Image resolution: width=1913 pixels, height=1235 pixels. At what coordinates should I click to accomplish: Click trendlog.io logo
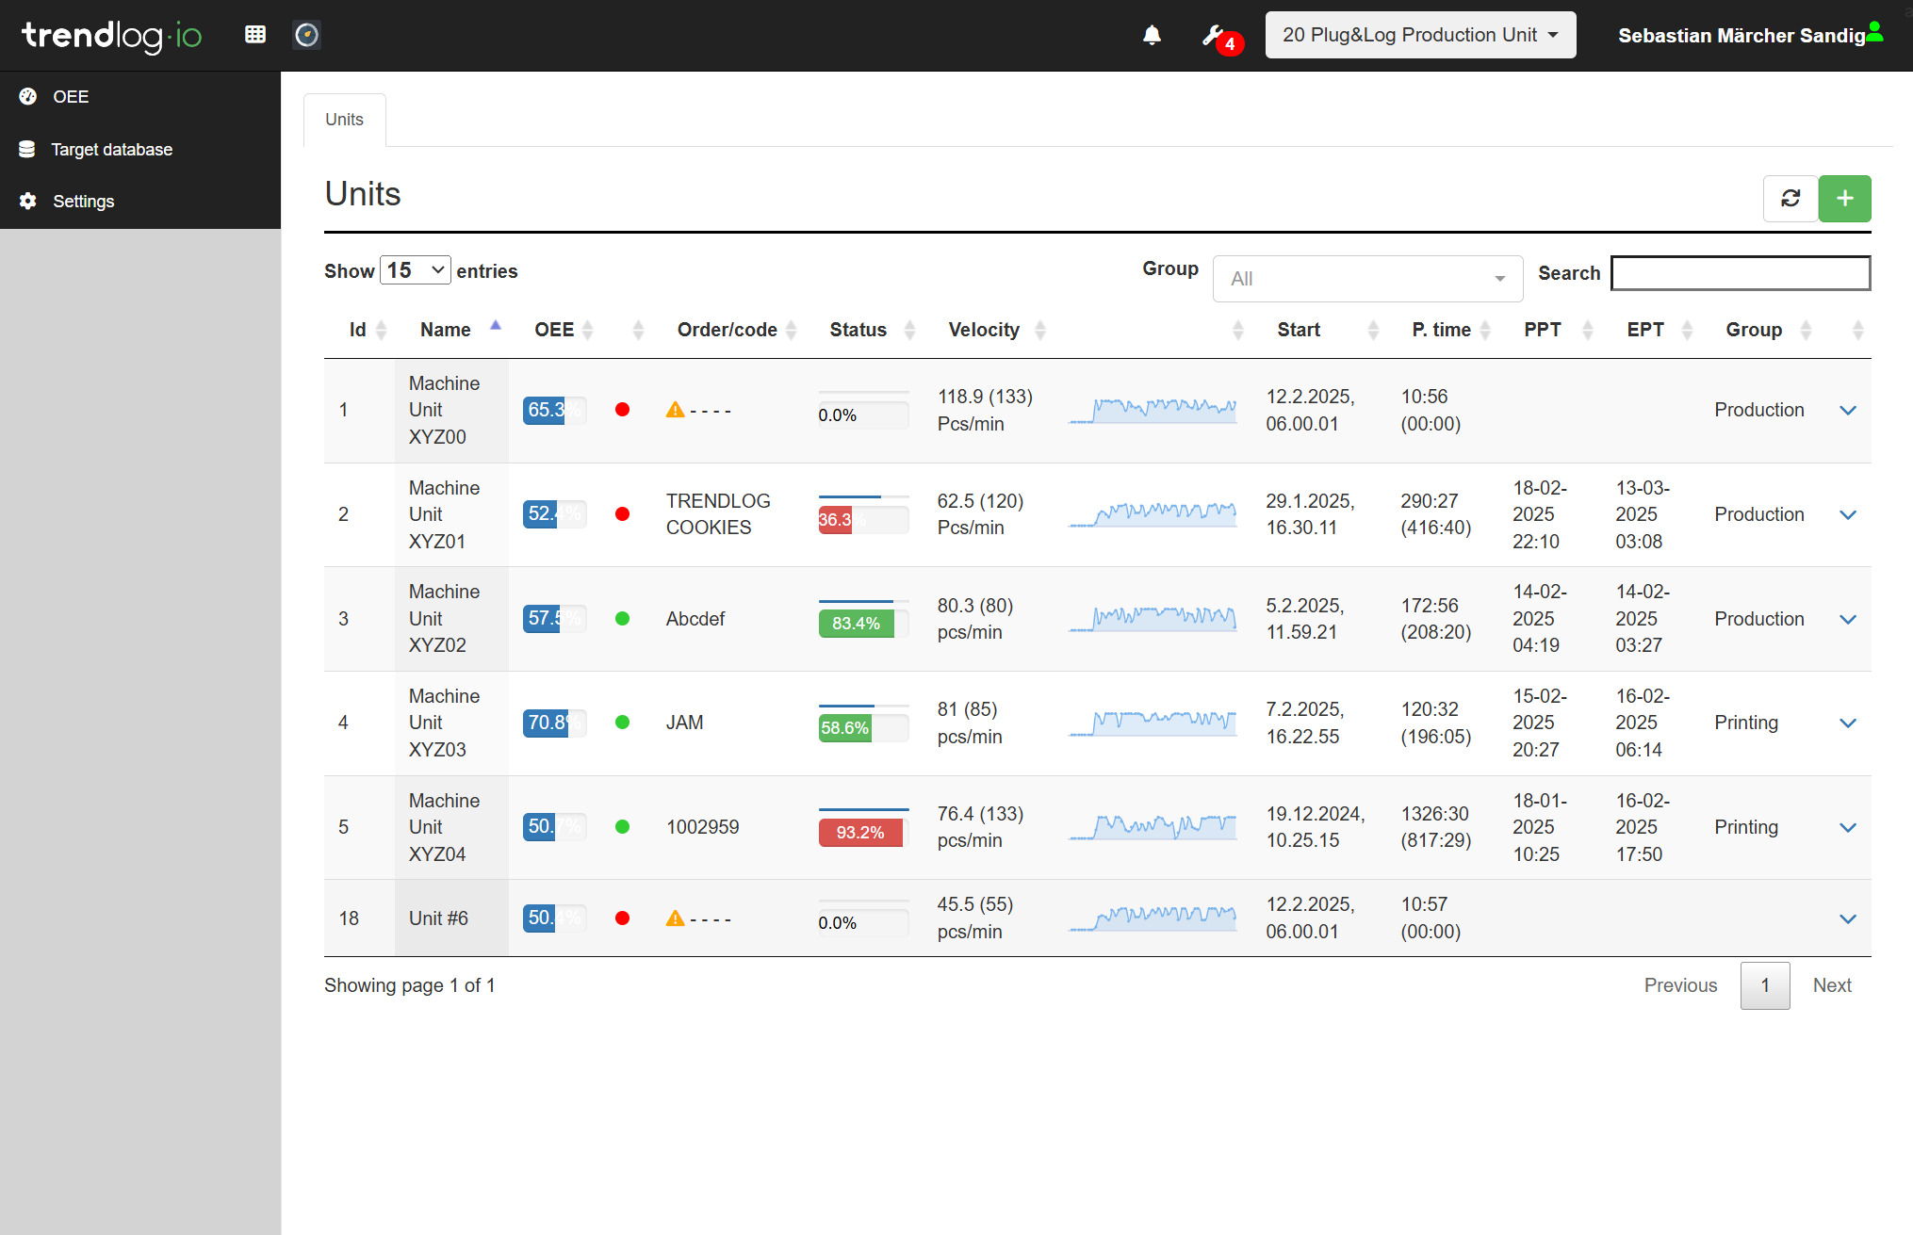tap(111, 36)
